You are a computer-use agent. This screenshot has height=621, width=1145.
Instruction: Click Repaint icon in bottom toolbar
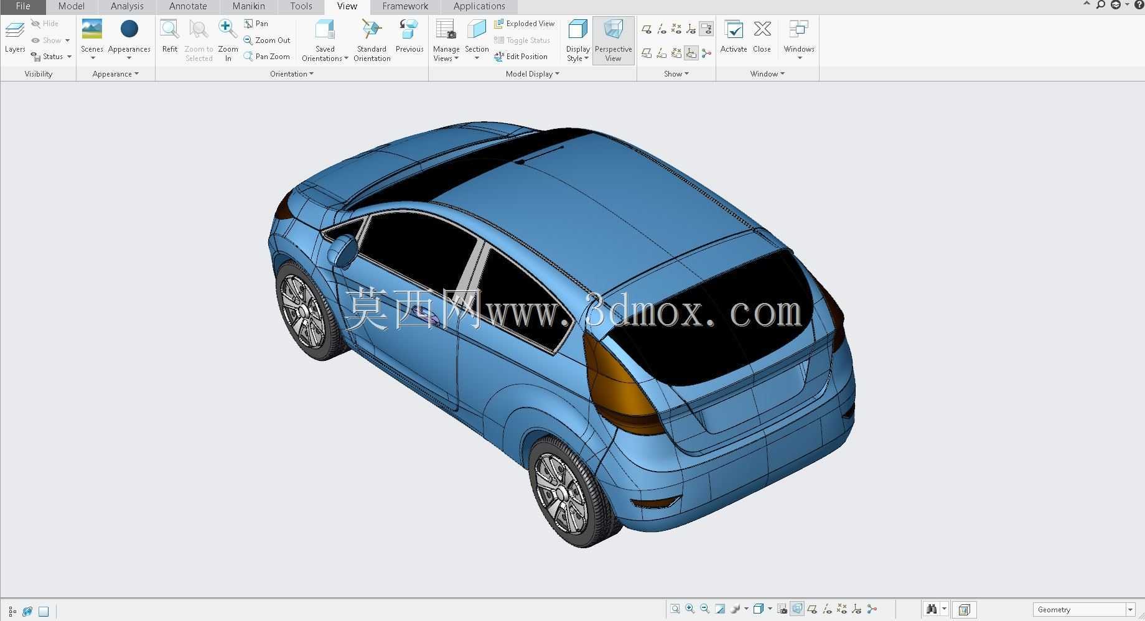click(720, 609)
